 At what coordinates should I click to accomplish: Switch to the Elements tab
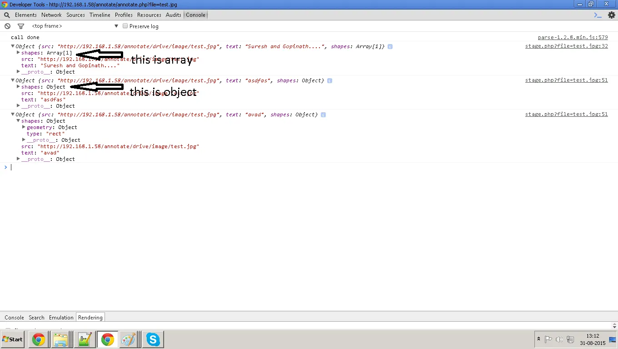[26, 15]
